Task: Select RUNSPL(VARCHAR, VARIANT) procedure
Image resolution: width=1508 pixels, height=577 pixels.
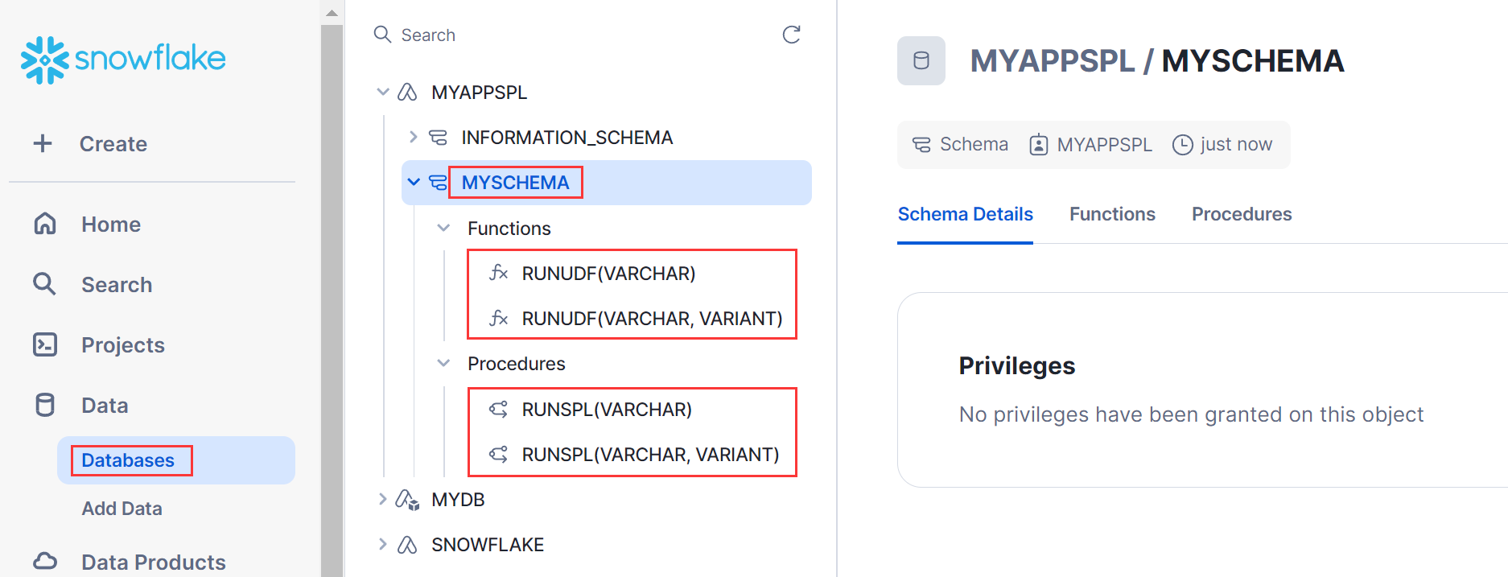Action: (650, 455)
